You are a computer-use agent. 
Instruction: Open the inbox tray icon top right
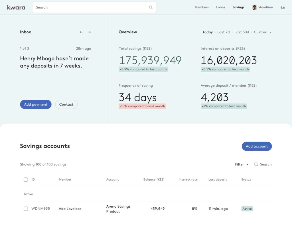(x=283, y=7)
